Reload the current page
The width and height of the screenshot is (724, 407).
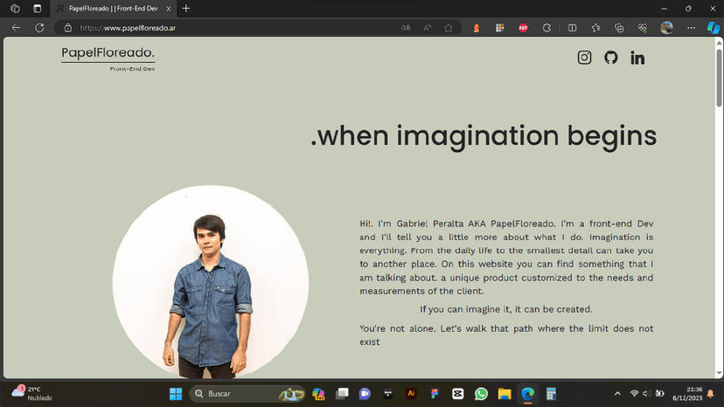[39, 28]
